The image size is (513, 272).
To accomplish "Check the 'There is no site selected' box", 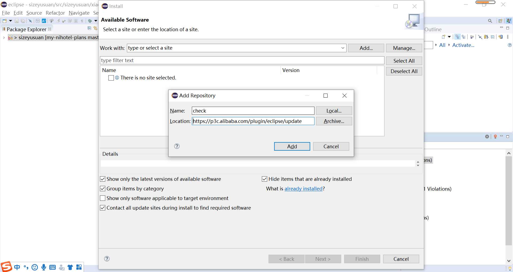I will click(x=111, y=78).
